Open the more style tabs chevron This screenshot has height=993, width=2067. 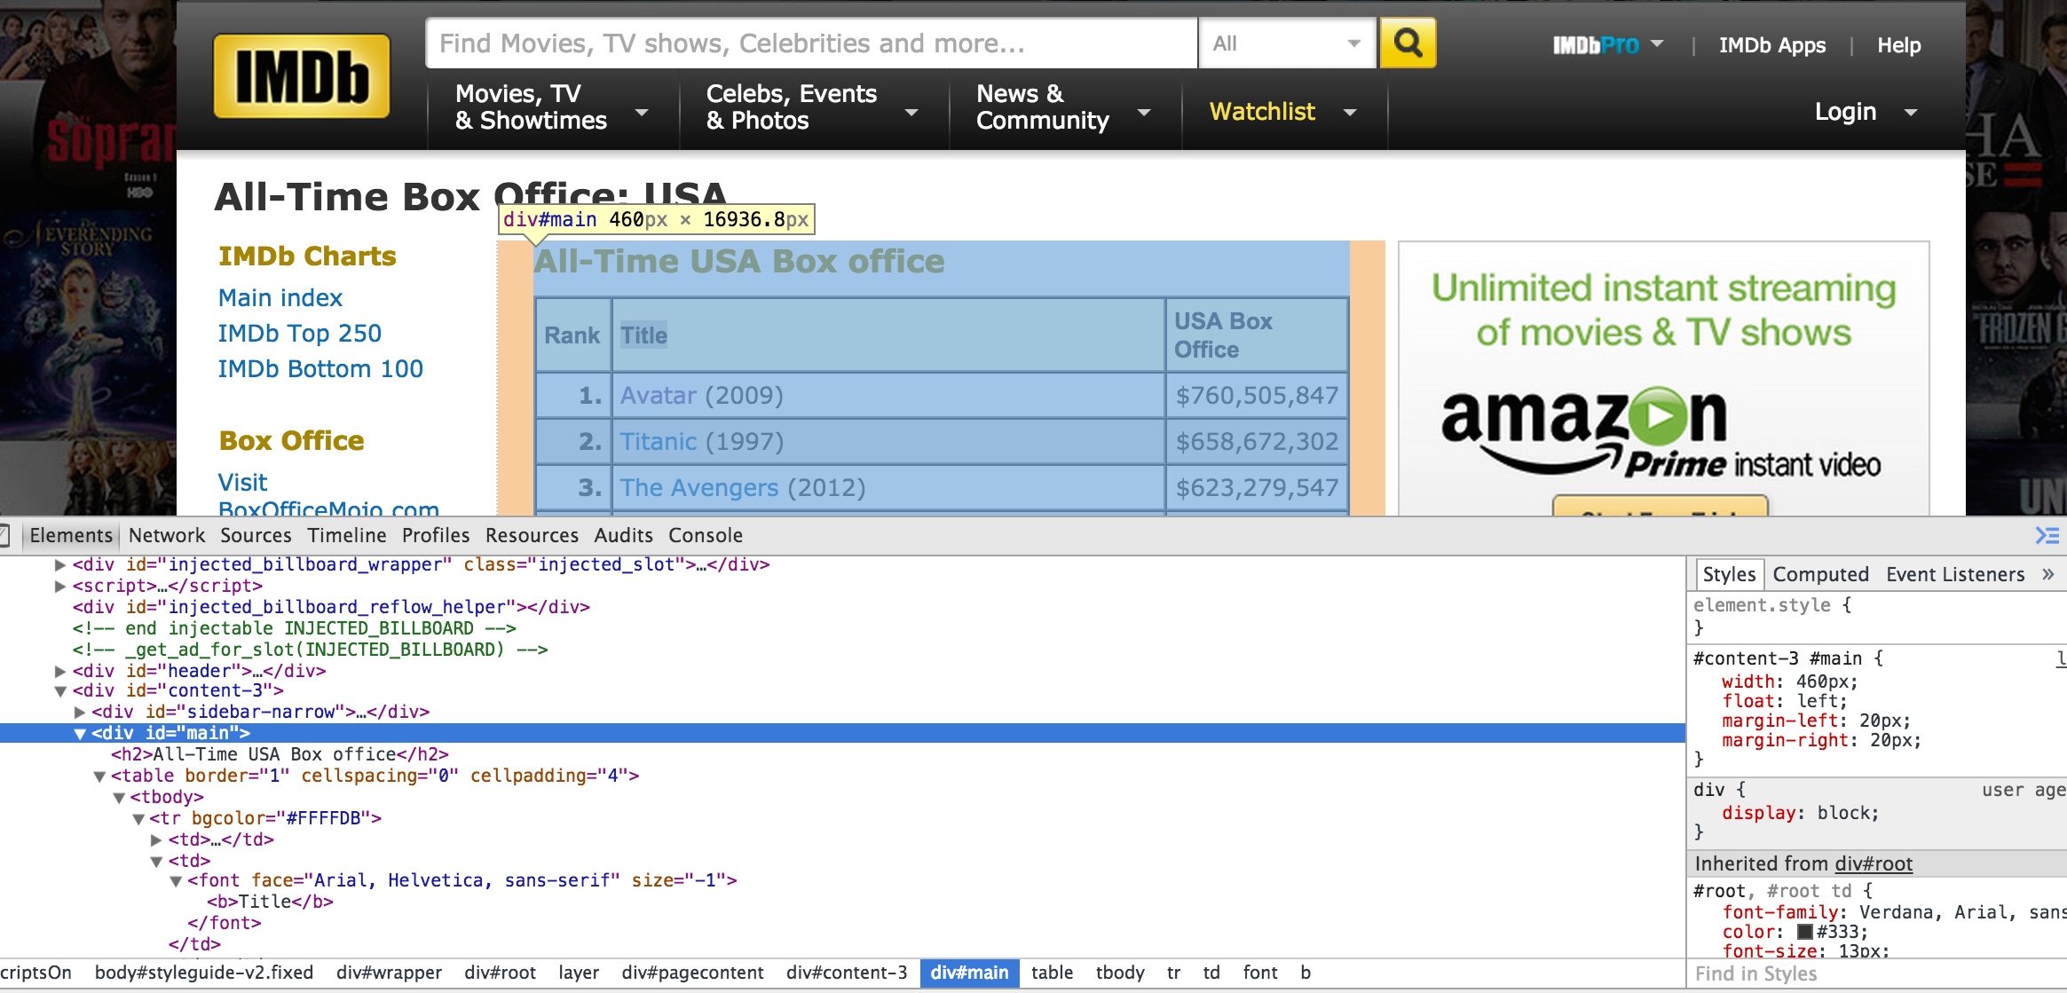coord(2047,574)
